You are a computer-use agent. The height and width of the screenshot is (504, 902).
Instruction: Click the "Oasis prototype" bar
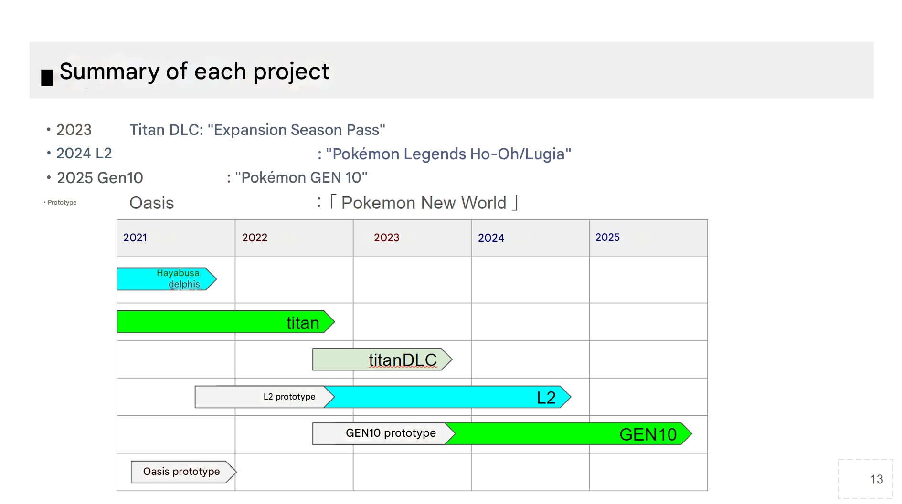pos(183,472)
